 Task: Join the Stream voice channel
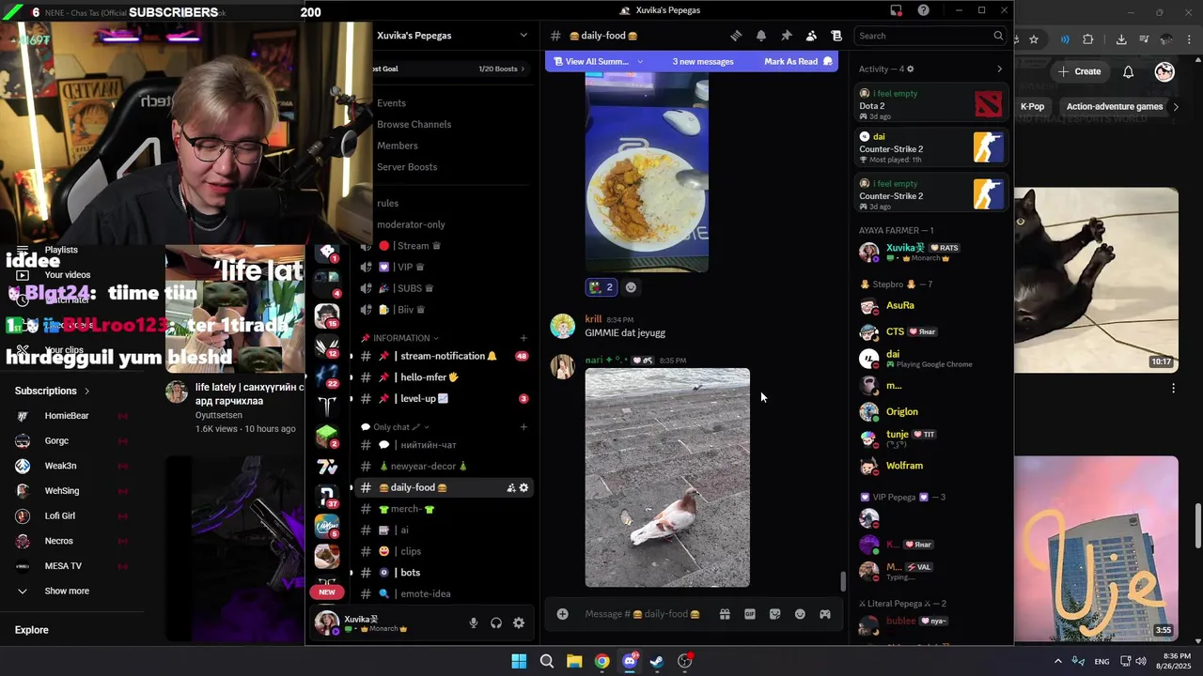click(x=410, y=246)
